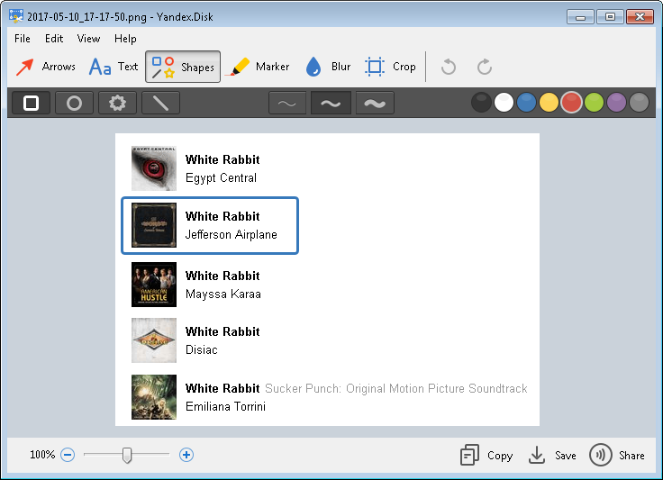Click the Undo arrow icon
The height and width of the screenshot is (480, 663).
(449, 67)
